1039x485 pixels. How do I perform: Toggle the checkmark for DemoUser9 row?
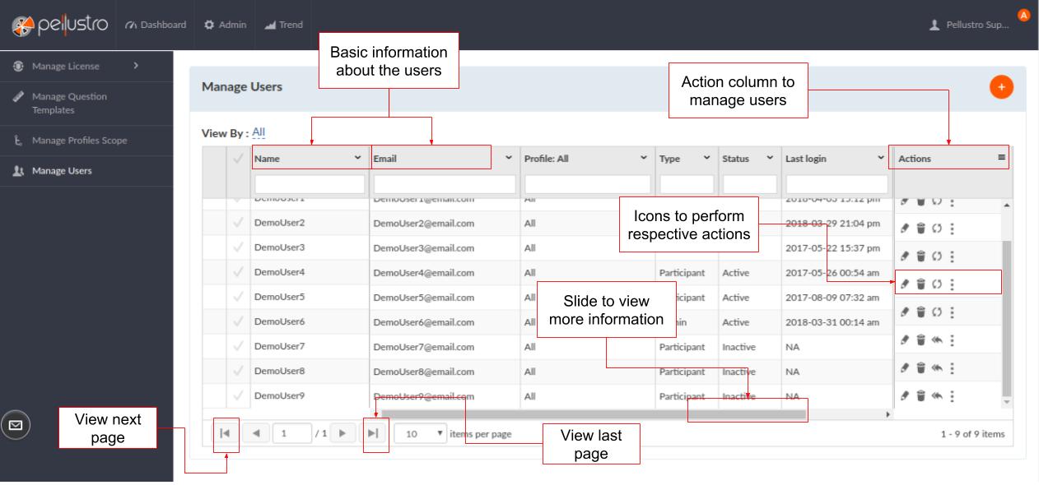(x=239, y=395)
